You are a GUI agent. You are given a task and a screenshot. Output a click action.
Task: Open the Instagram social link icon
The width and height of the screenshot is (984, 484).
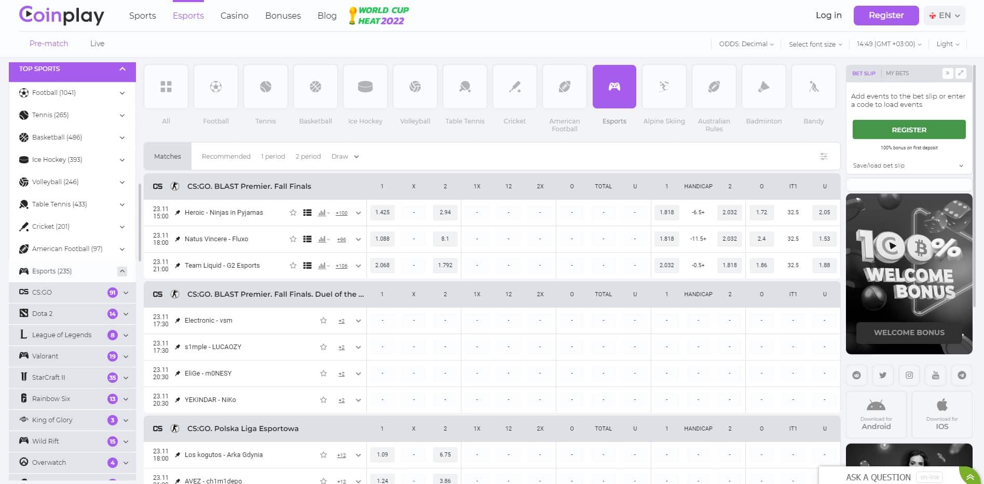909,375
